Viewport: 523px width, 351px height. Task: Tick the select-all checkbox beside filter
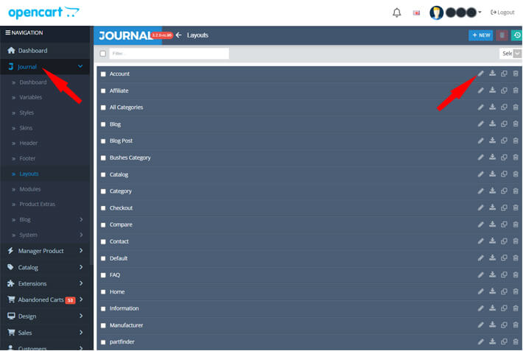pyautogui.click(x=103, y=53)
